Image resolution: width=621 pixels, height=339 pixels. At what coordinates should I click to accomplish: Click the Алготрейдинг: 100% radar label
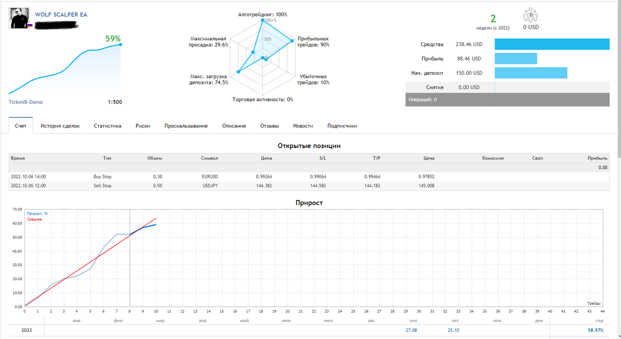[263, 14]
